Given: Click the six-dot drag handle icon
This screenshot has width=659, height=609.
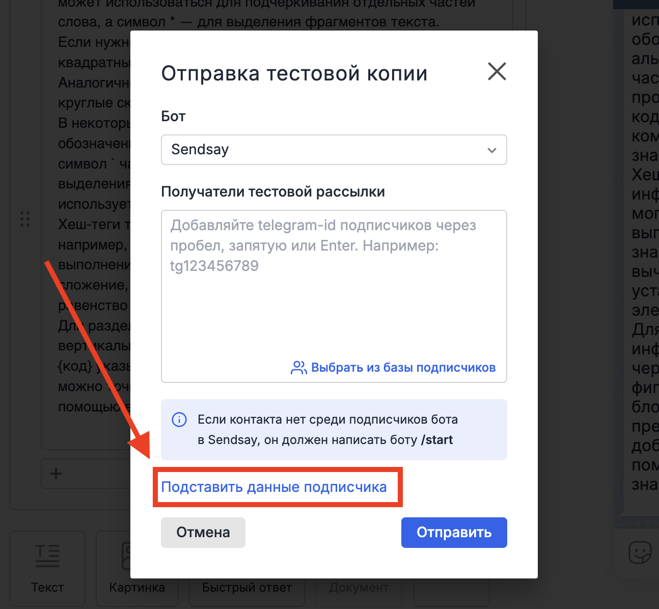Looking at the screenshot, I should tap(25, 219).
